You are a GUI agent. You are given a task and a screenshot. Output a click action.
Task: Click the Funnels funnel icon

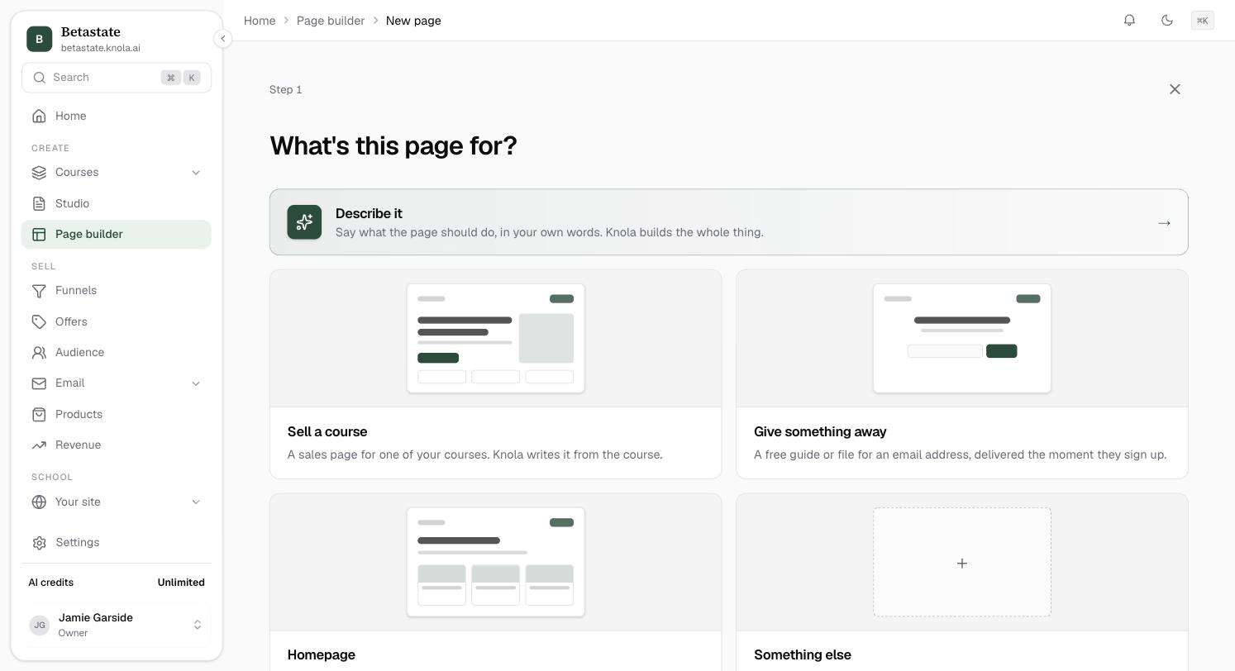tap(39, 291)
